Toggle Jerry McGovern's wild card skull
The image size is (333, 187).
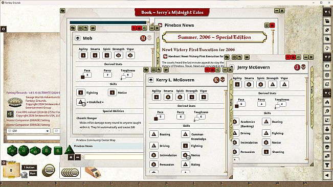pyautogui.click(x=303, y=67)
